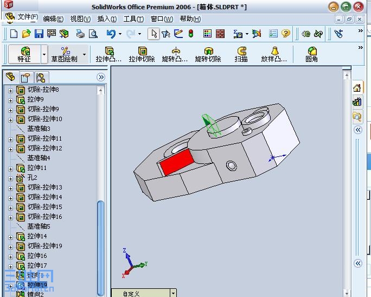Apply the Fillet (圆角) tool
Image resolution: width=371 pixels, height=297 pixels.
312,54
